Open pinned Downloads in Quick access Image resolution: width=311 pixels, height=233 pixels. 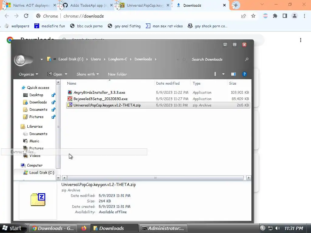[x=38, y=102]
